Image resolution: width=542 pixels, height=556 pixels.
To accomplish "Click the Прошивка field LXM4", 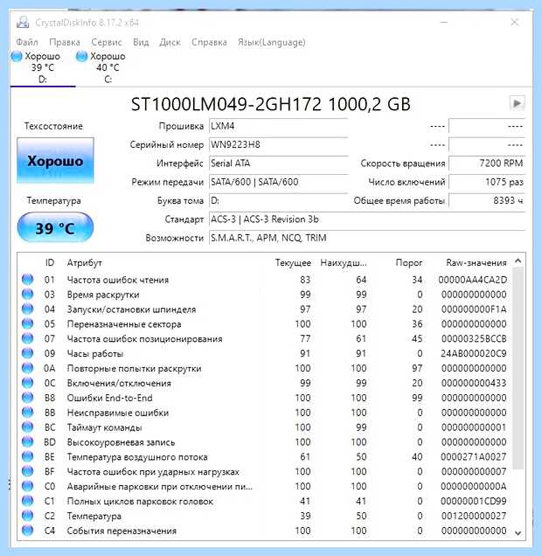I will coord(278,126).
